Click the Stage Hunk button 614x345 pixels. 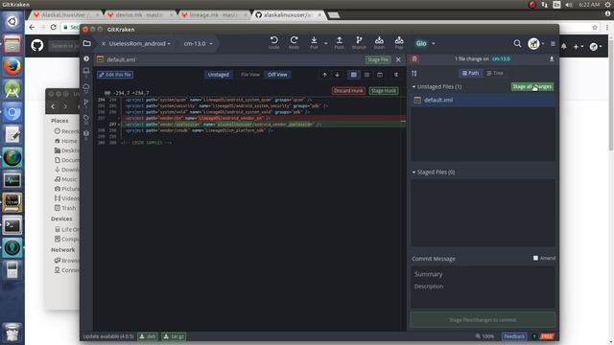click(x=384, y=91)
